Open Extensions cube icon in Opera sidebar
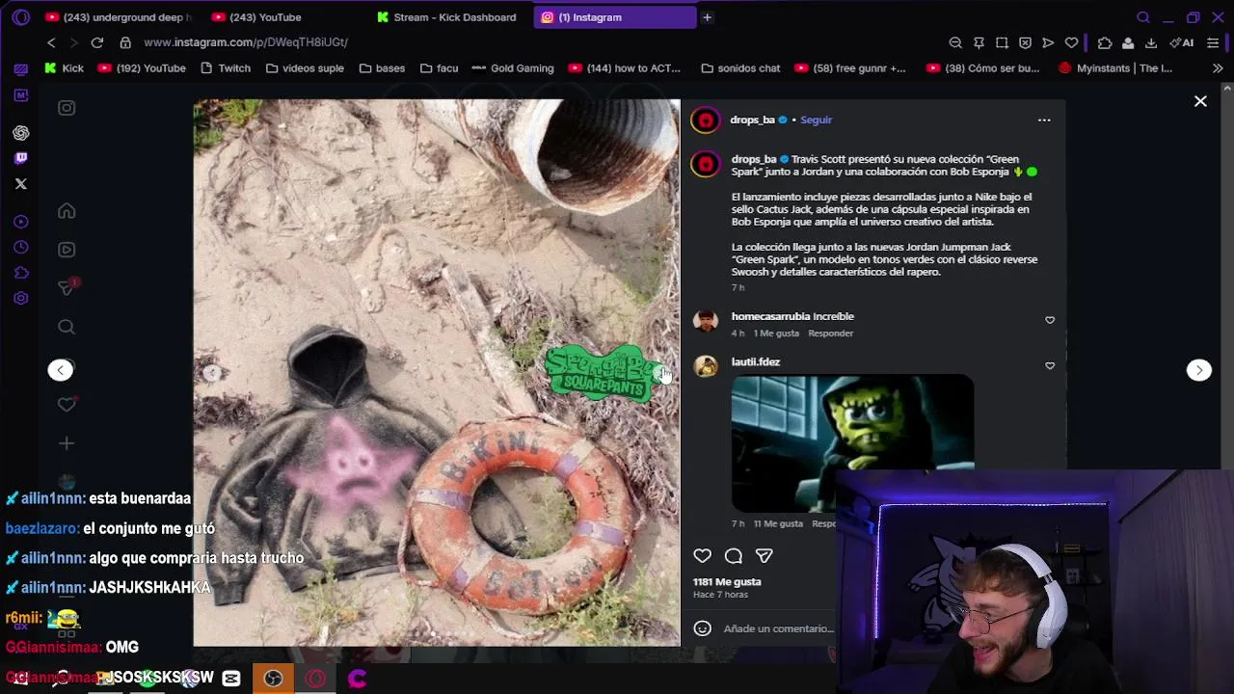1234x694 pixels. tap(21, 273)
